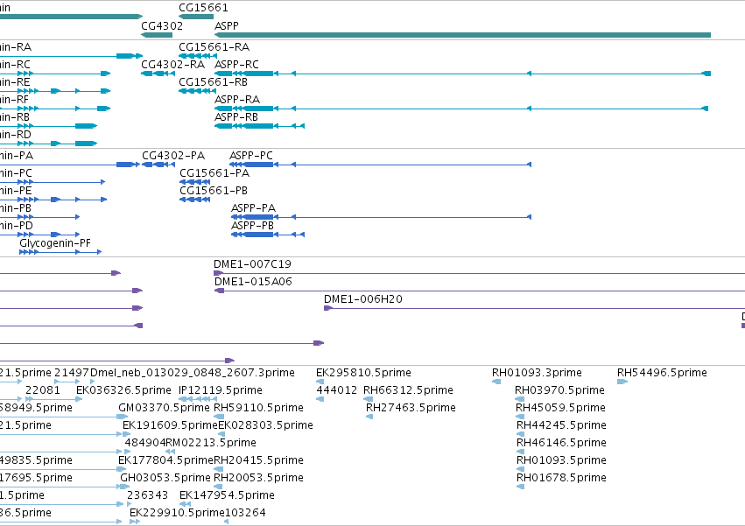Click the EK147954.5prime EST label
745x526 pixels.
click(227, 495)
